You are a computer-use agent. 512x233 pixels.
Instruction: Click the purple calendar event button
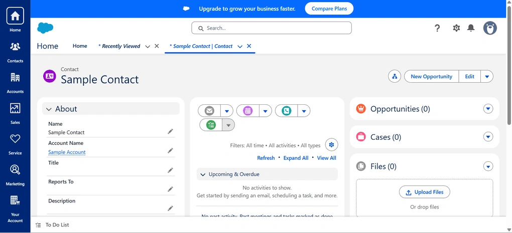pos(248,111)
